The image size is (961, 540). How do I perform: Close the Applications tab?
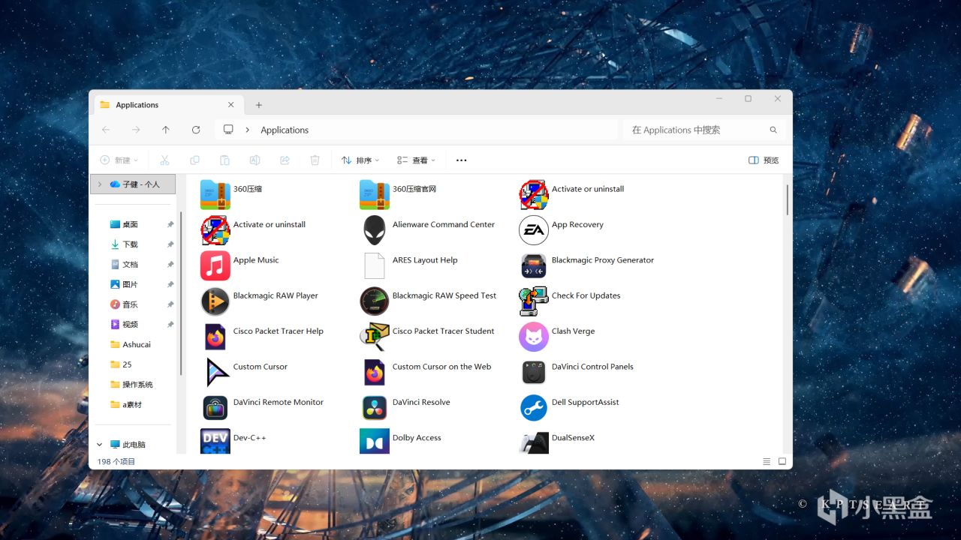(230, 105)
